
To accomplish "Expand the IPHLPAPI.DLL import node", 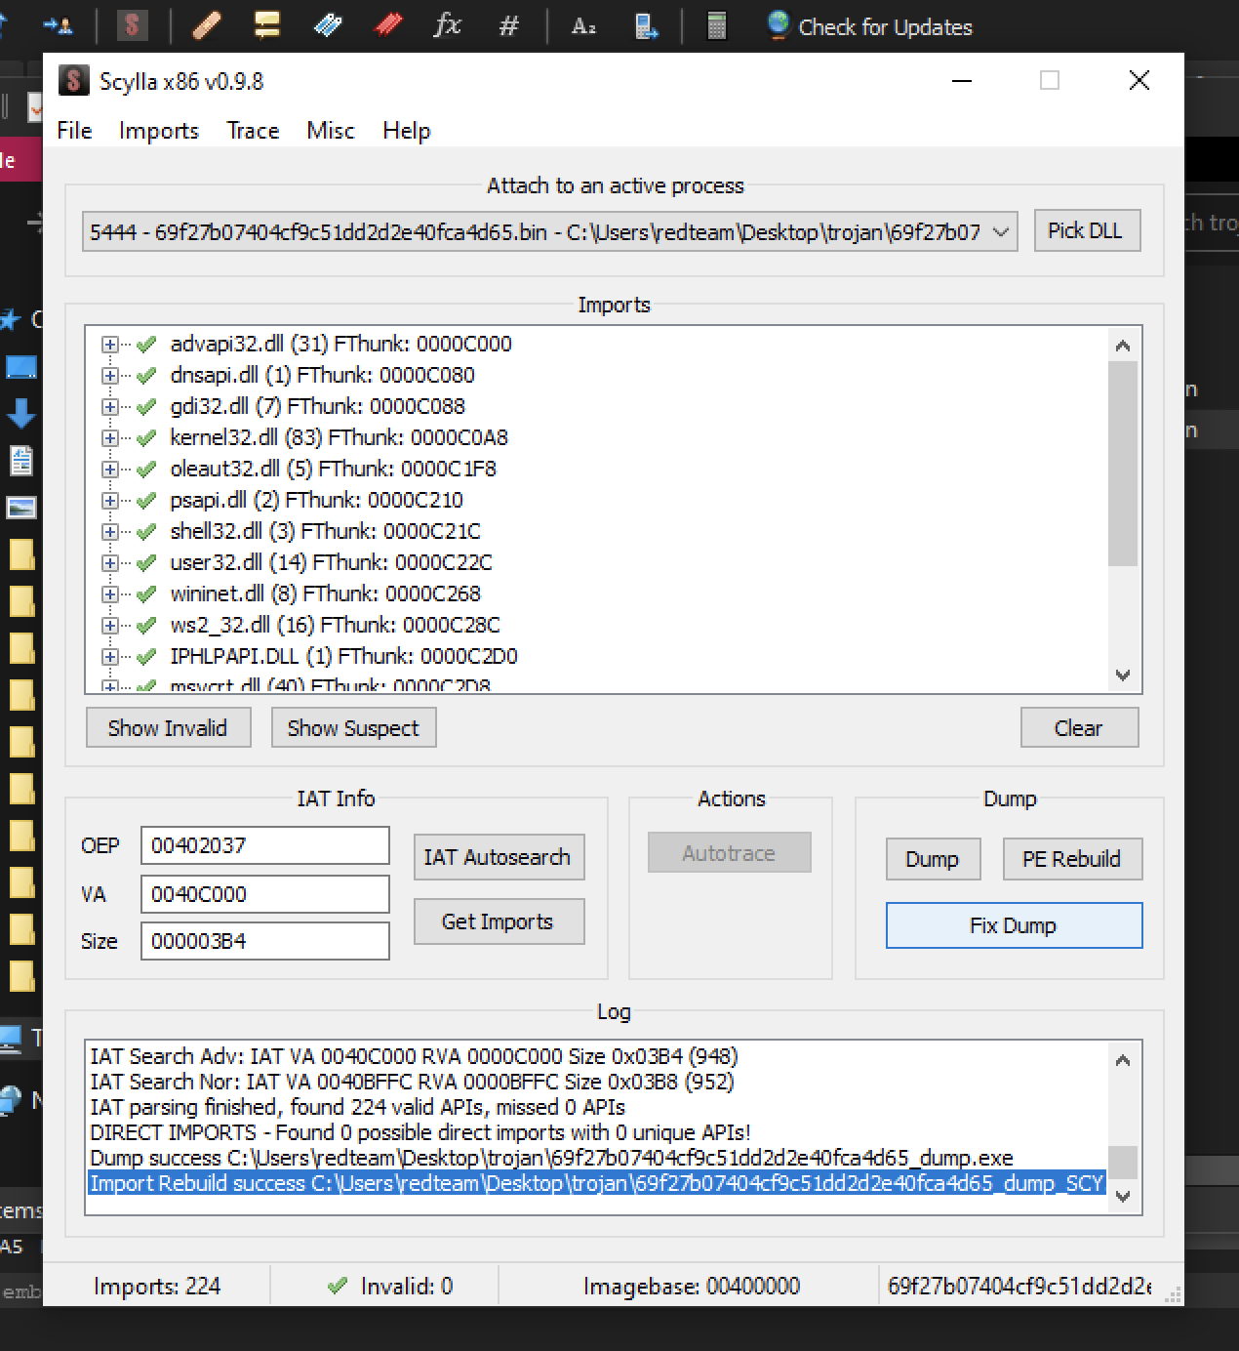I will pyautogui.click(x=110, y=657).
